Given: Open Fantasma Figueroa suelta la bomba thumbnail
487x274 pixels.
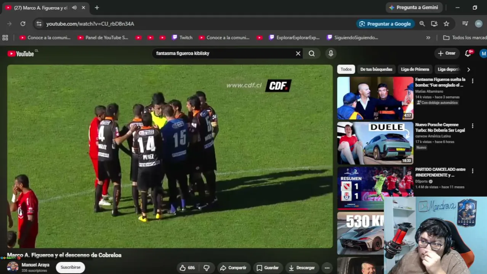Looking at the screenshot, I should click(375, 98).
